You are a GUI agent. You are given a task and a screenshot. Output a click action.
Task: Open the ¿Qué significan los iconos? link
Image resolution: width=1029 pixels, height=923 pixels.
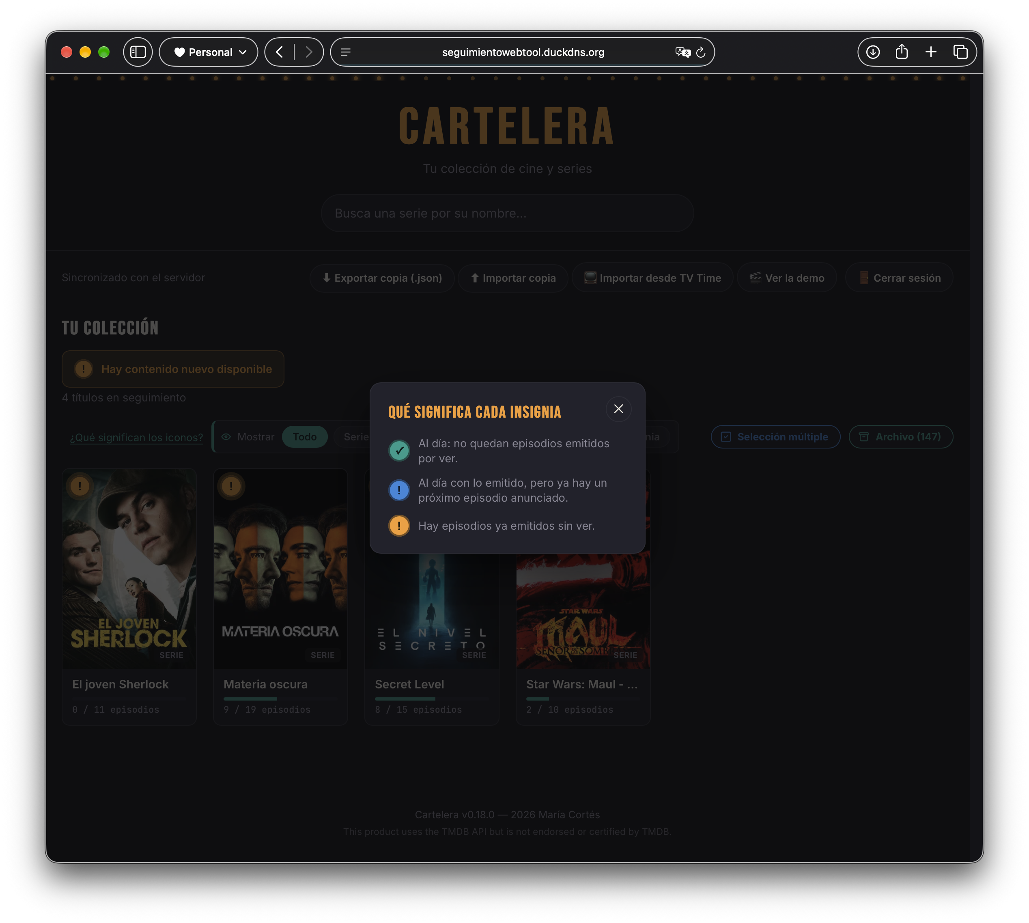[x=136, y=437]
